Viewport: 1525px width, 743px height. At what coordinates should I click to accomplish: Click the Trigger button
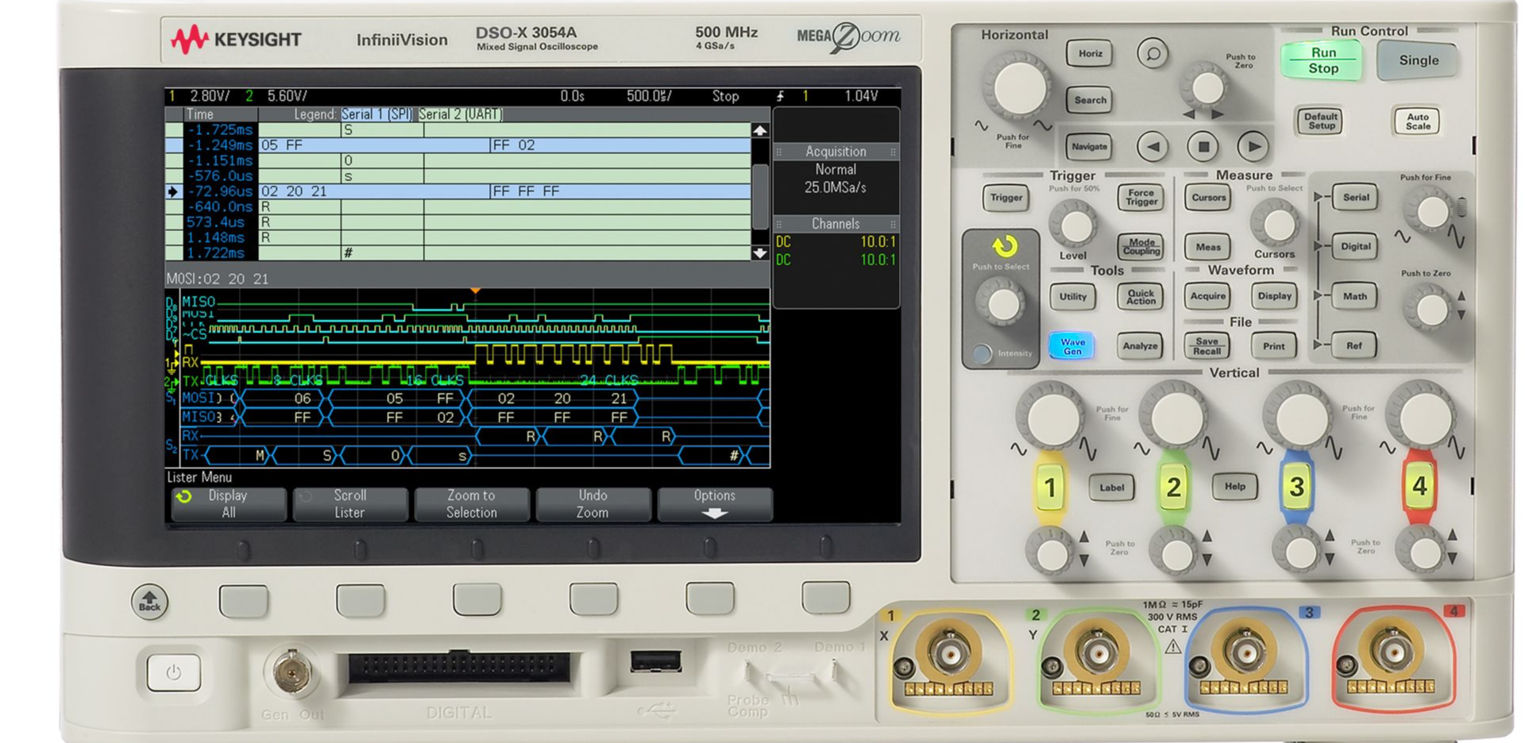click(1006, 198)
